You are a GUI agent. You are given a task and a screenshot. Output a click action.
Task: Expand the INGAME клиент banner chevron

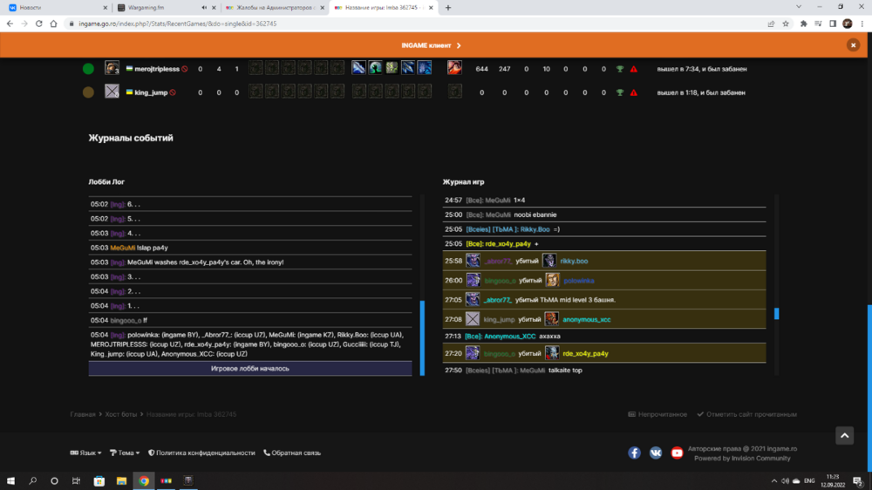point(459,45)
